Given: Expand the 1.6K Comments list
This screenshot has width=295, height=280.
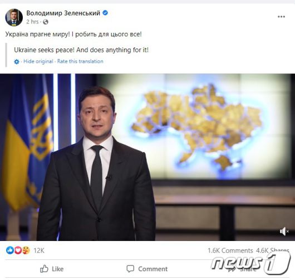Looking at the screenshot, I should 230,250.
